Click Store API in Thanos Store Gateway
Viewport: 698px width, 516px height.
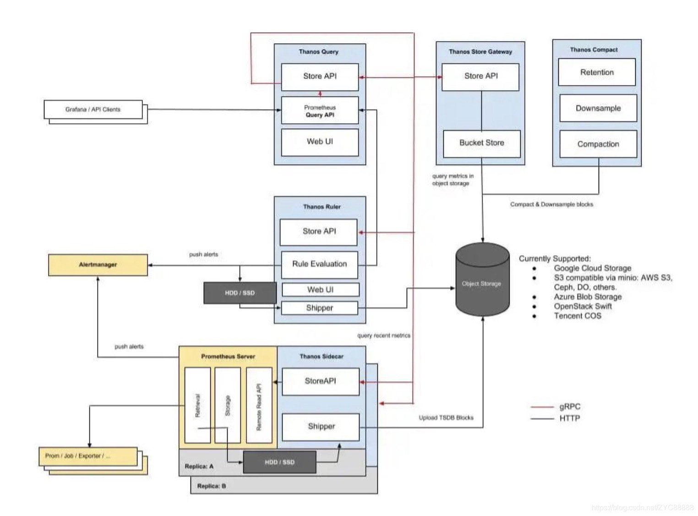(x=480, y=77)
